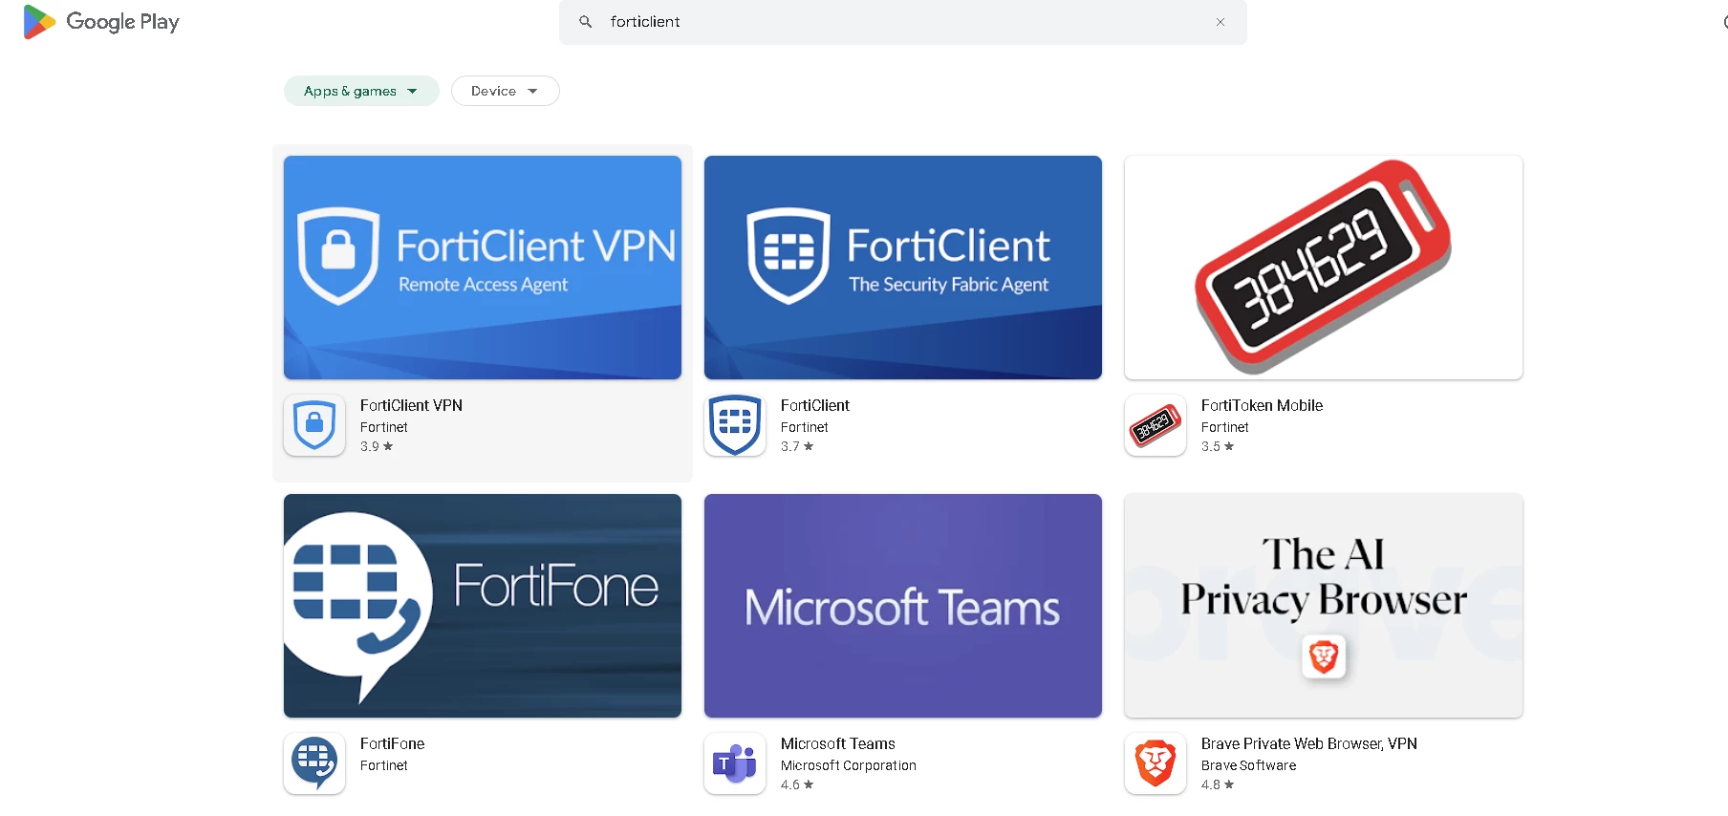
Task: Open FortiClient VPN banner image
Action: click(x=483, y=268)
